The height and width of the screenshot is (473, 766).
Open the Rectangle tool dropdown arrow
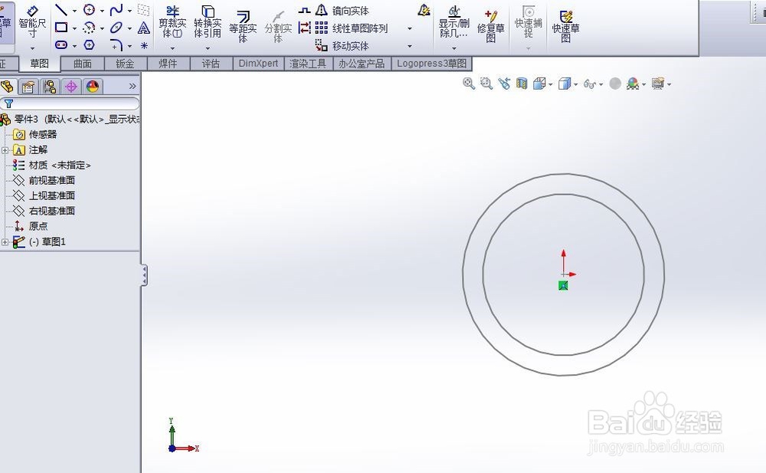[x=75, y=28]
